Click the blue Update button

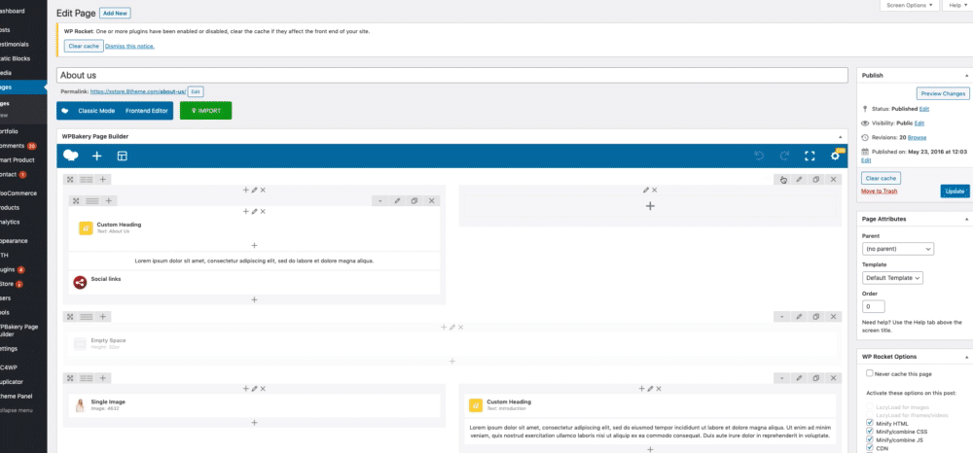(955, 192)
